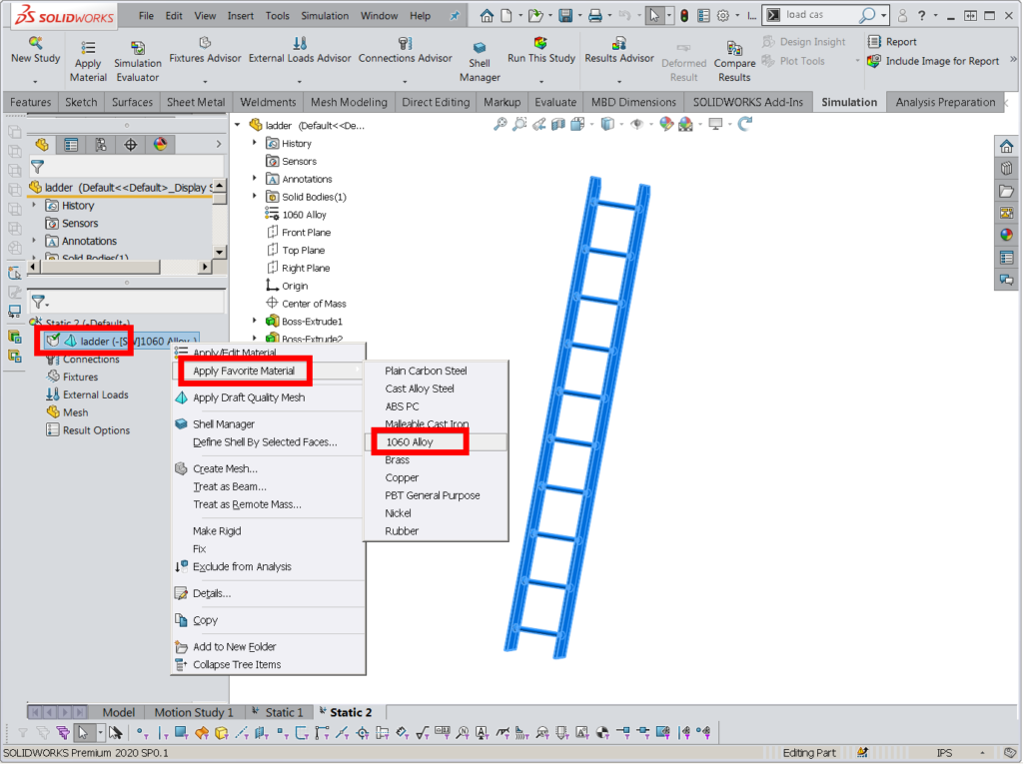Click the Home icon in title toolbar

point(487,16)
